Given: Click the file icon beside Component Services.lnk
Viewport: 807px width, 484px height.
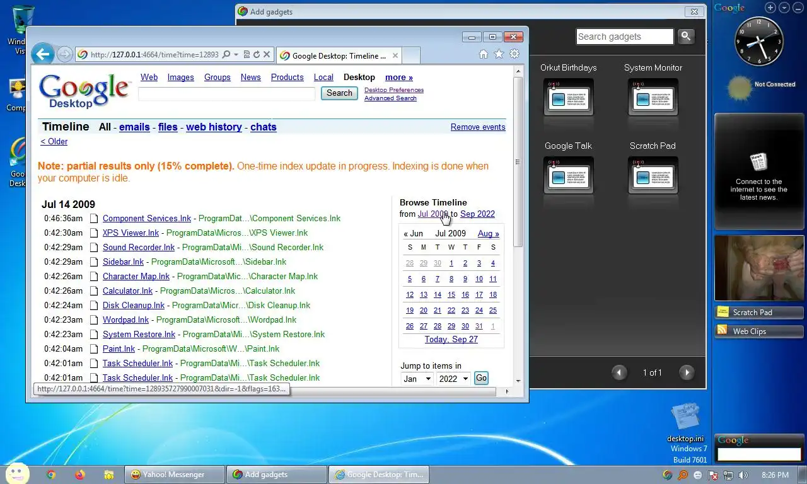Looking at the screenshot, I should [94, 219].
